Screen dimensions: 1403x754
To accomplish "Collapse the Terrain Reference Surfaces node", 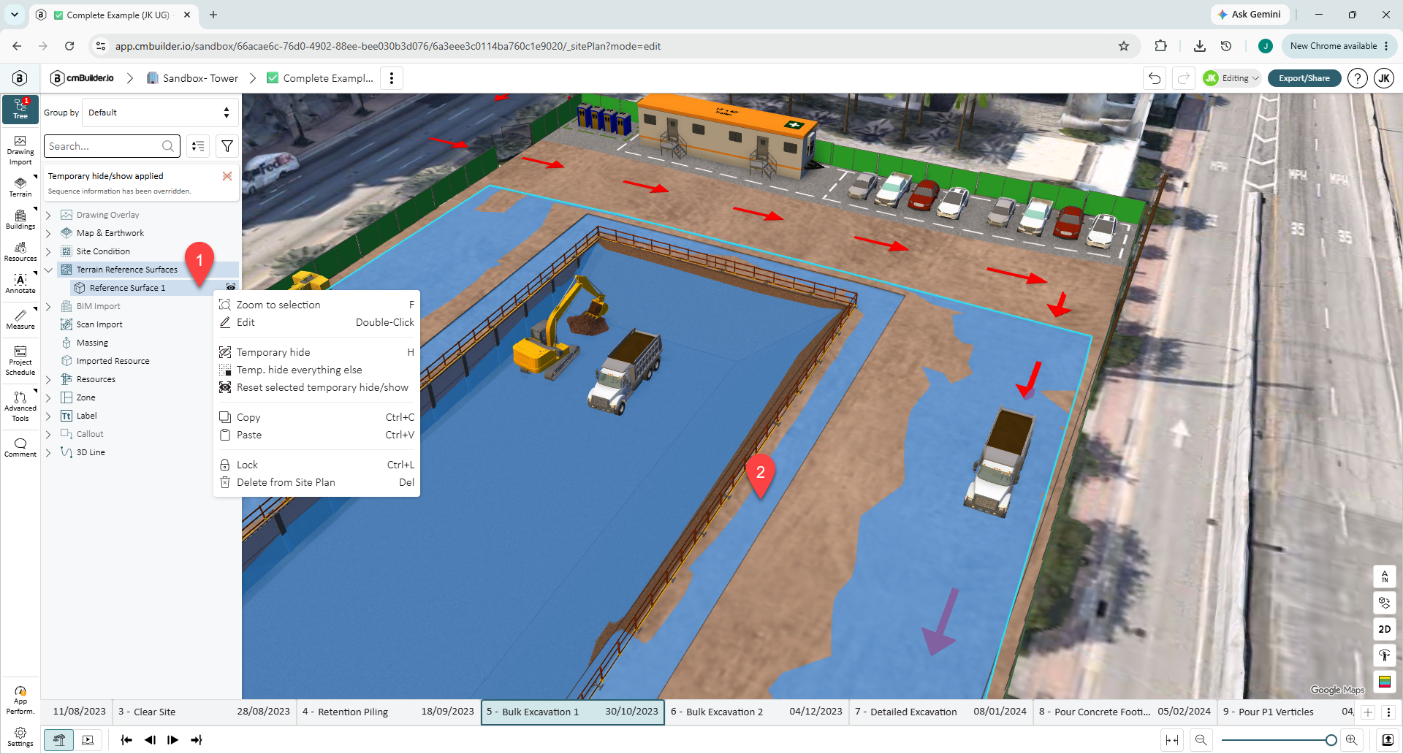I will [48, 270].
